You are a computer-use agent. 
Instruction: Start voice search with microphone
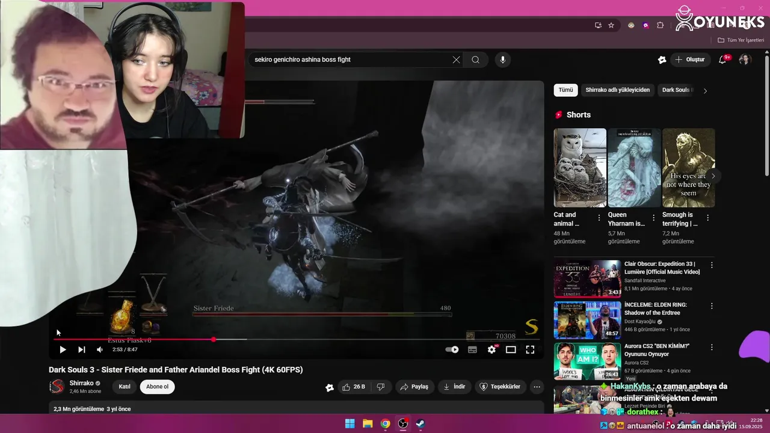click(503, 60)
